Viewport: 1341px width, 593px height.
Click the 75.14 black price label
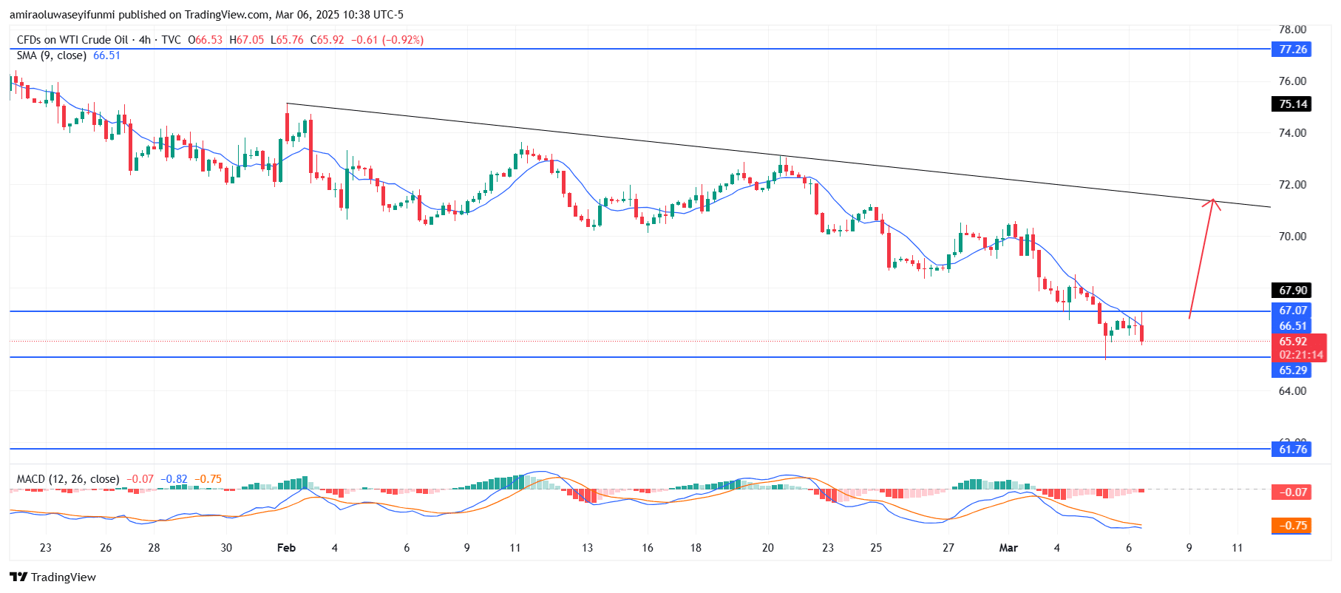point(1293,104)
